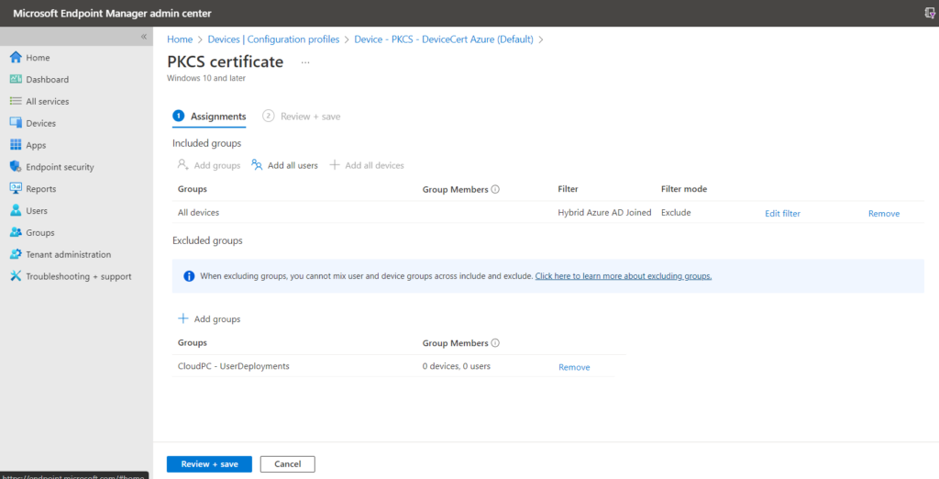Remove the CloudPC - UserDeployments excluded group
The image size is (939, 479).
(x=574, y=367)
